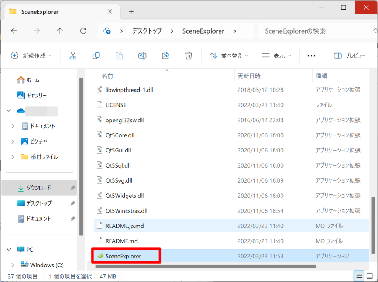This screenshot has height=282, width=378.
Task: Click the paste icon in toolbar
Action: coord(119,55)
